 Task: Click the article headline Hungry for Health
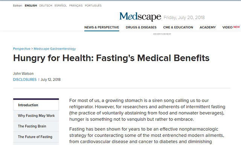pyautogui.click(x=111, y=58)
